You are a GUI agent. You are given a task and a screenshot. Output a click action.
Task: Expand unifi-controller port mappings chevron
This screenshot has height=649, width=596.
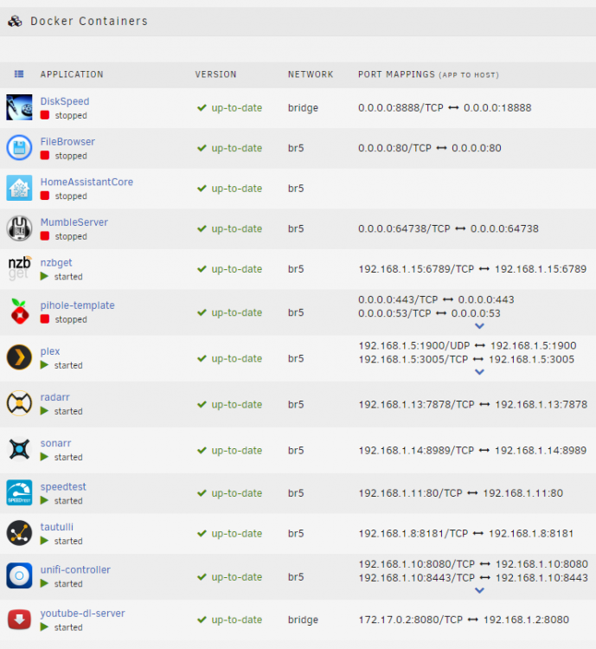479,591
